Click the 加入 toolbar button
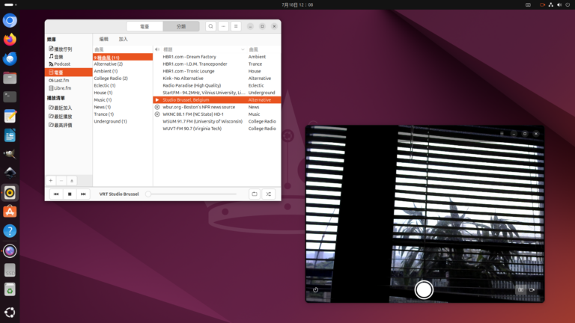Image resolution: width=575 pixels, height=323 pixels. (124, 39)
